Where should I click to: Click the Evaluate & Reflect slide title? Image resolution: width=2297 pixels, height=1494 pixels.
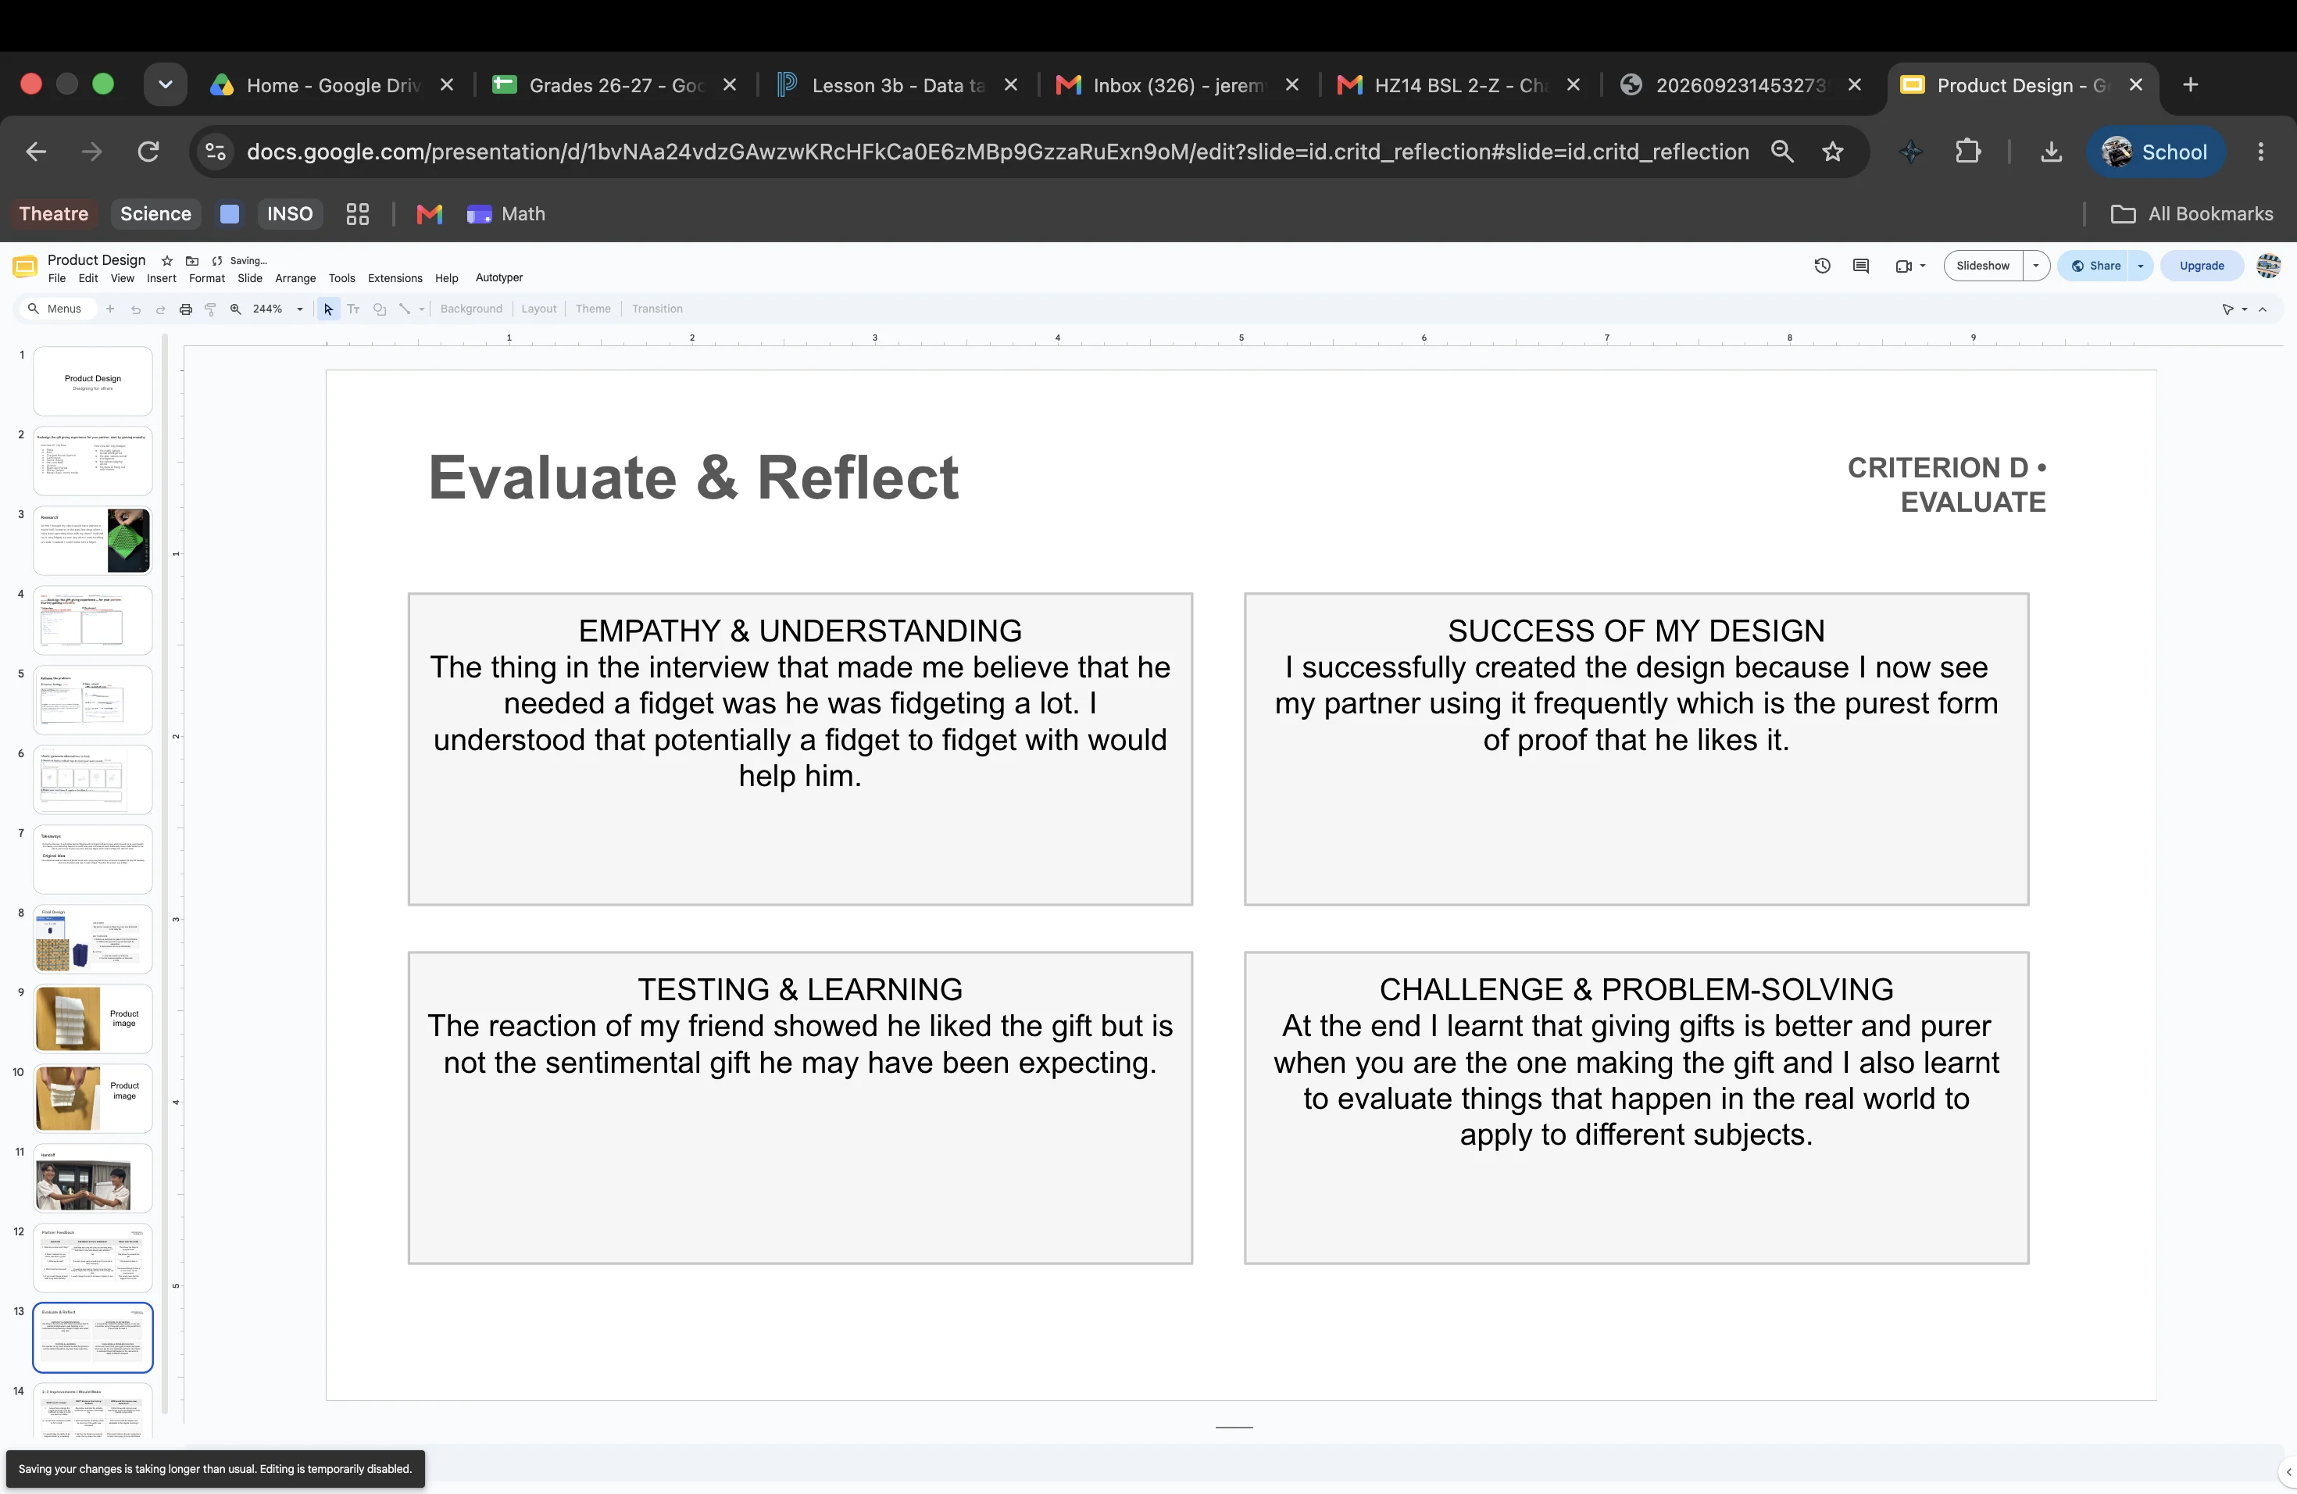point(693,477)
